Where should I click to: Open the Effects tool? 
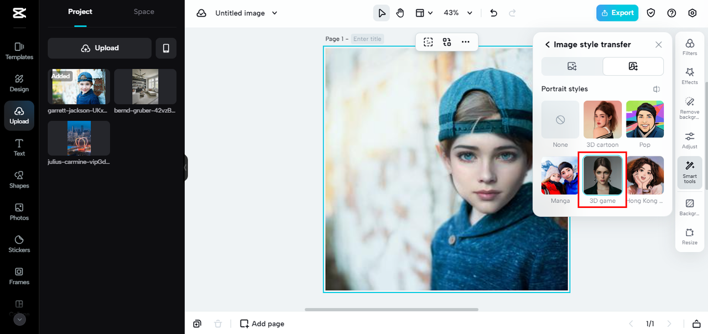point(690,76)
